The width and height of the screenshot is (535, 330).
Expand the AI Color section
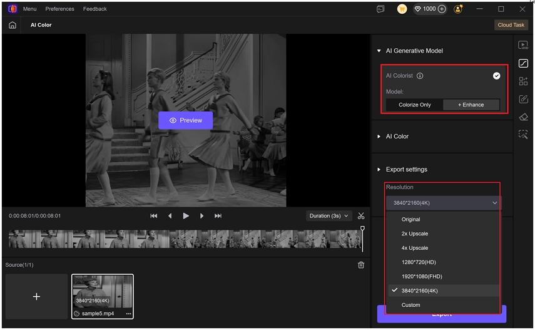379,136
